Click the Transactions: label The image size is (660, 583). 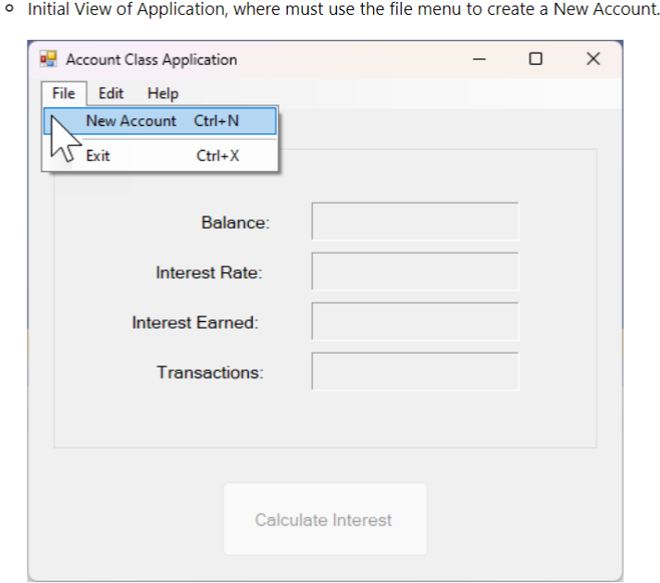point(210,373)
